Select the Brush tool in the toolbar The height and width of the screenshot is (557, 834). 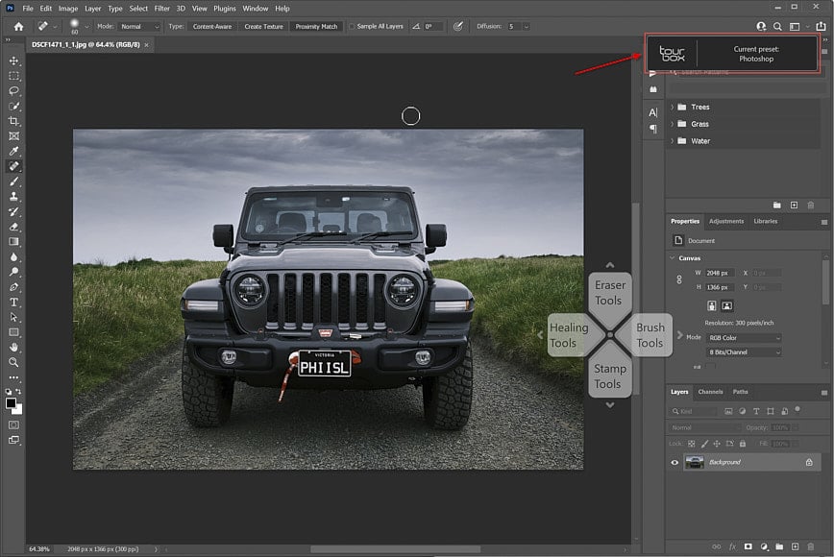pyautogui.click(x=13, y=182)
